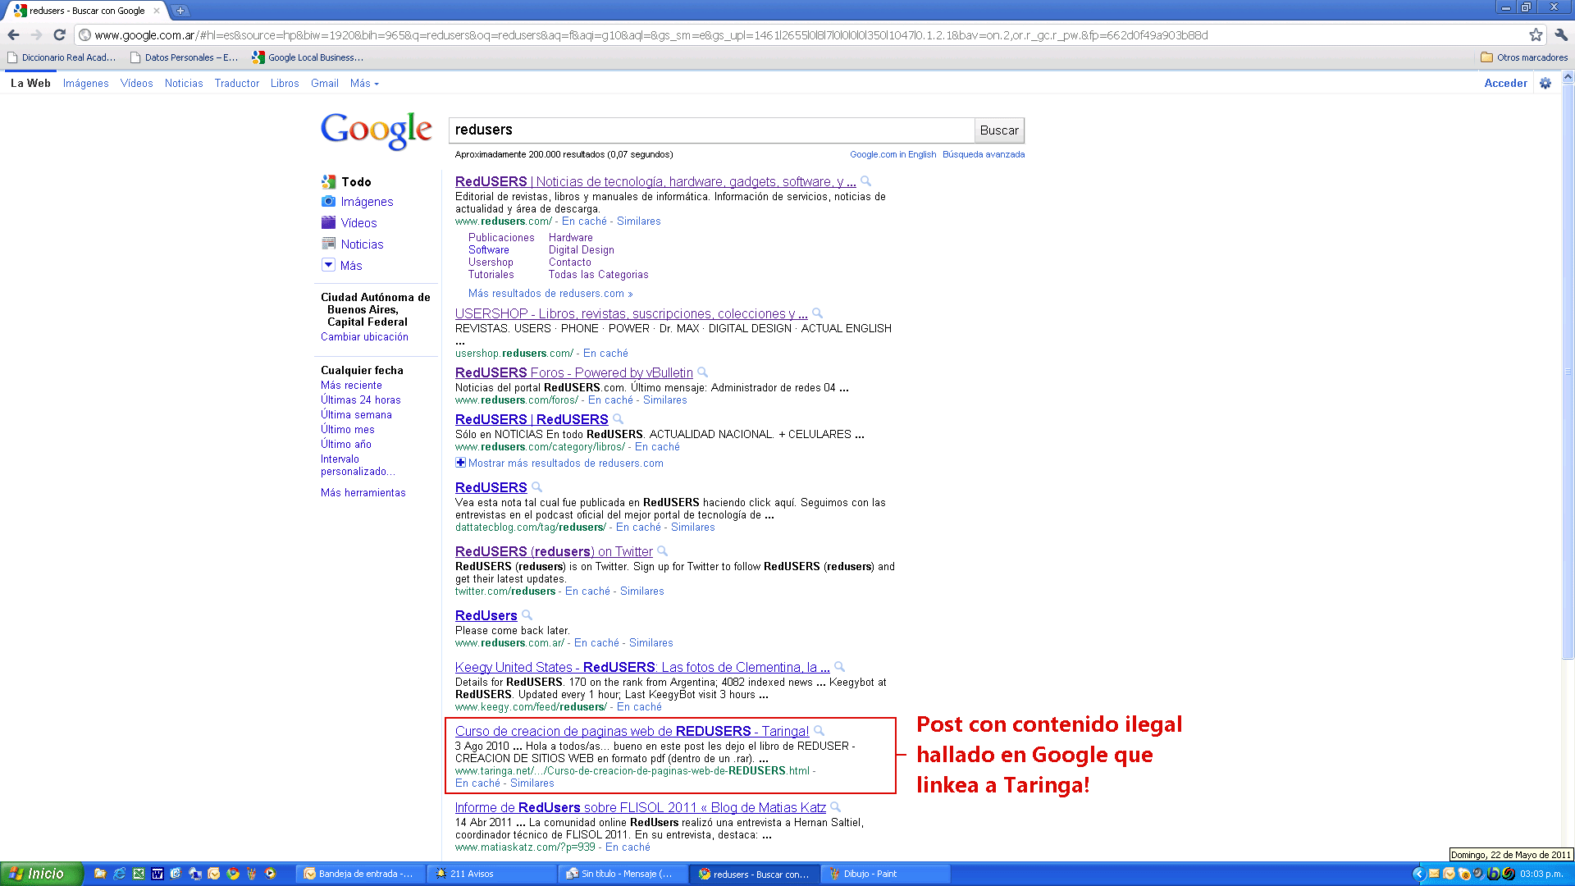Click Cambiar ubicación link
This screenshot has height=886, width=1575.
(364, 336)
